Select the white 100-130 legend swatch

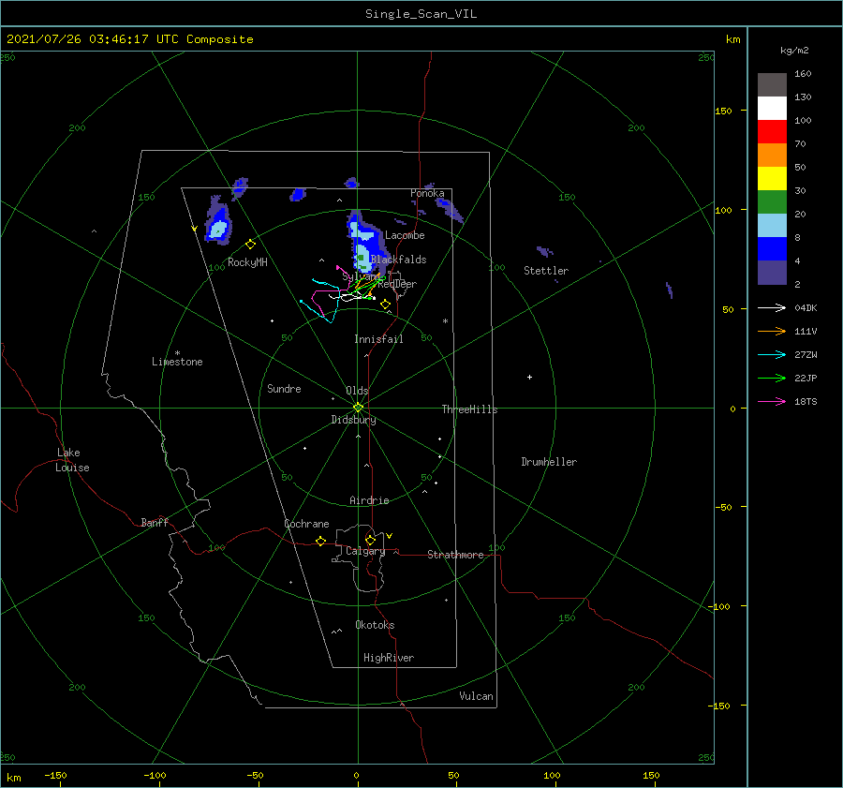[772, 108]
